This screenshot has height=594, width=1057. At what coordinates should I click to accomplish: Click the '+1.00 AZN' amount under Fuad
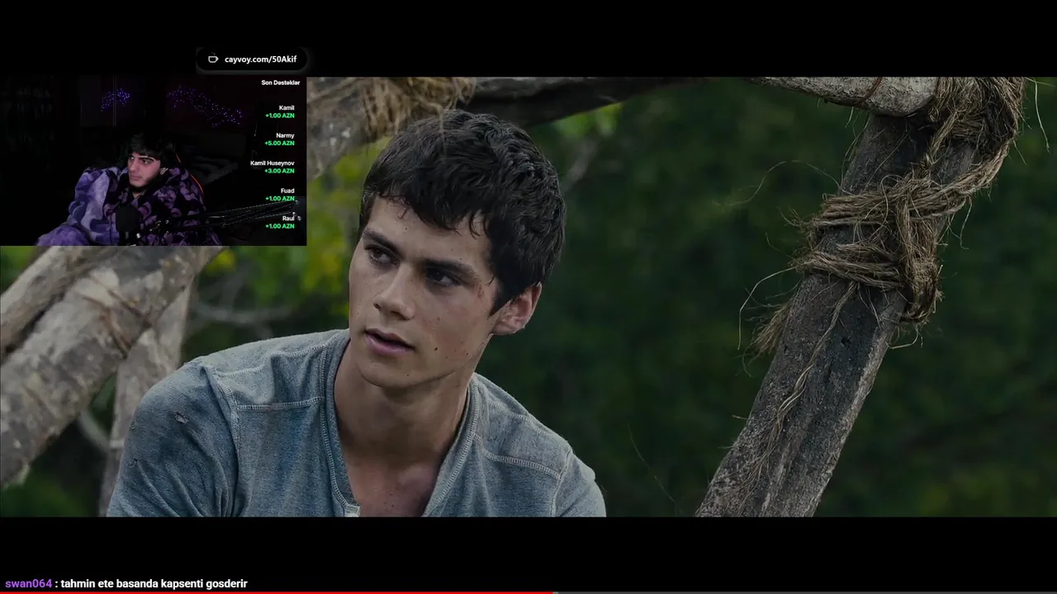(x=279, y=199)
